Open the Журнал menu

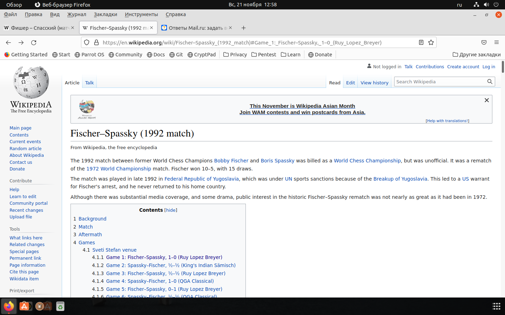tap(77, 14)
